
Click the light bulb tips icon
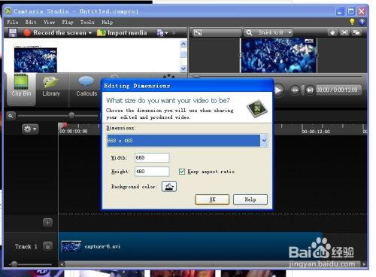tap(352, 22)
